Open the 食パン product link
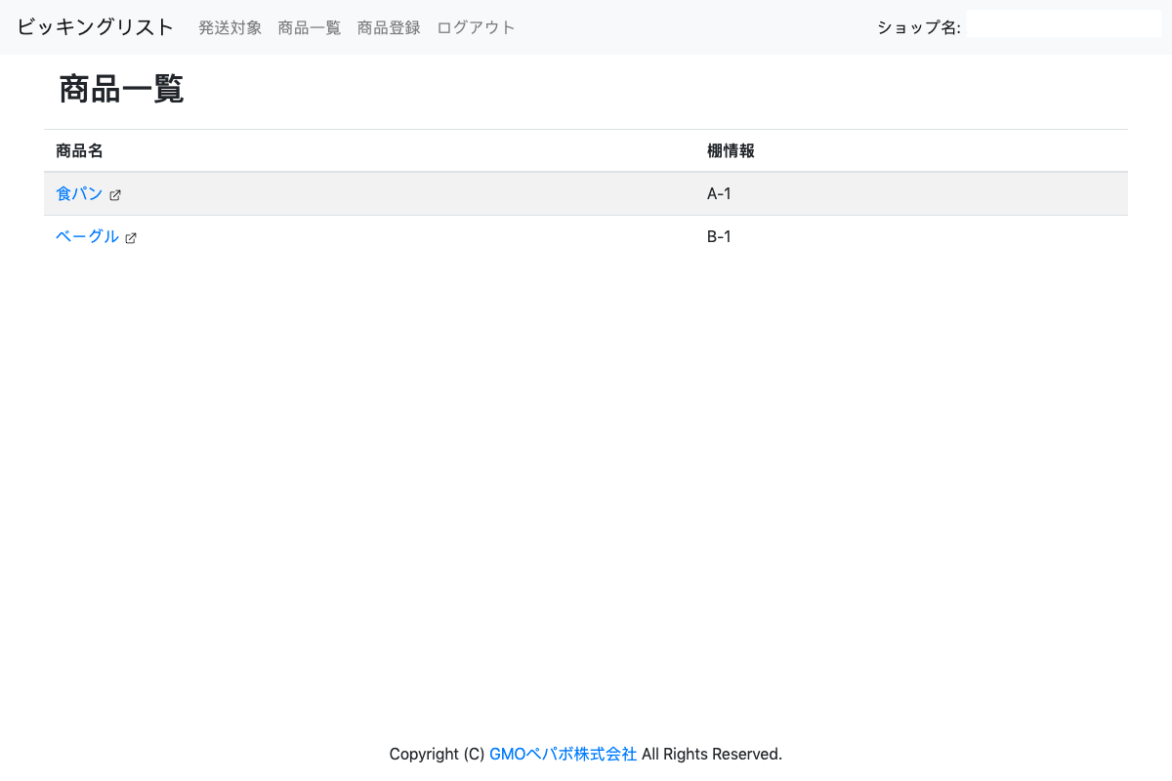This screenshot has width=1172, height=781. pyautogui.click(x=79, y=194)
